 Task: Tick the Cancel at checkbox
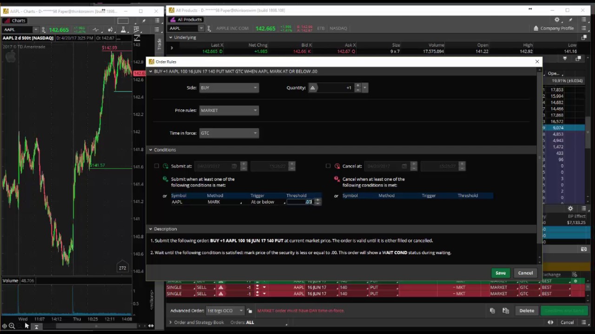point(328,166)
